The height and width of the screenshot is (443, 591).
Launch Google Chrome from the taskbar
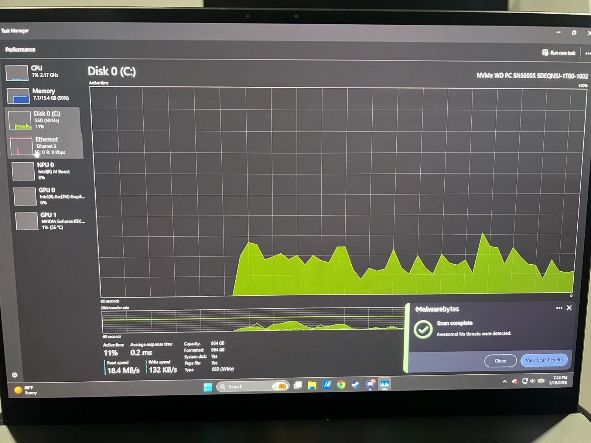pos(341,385)
